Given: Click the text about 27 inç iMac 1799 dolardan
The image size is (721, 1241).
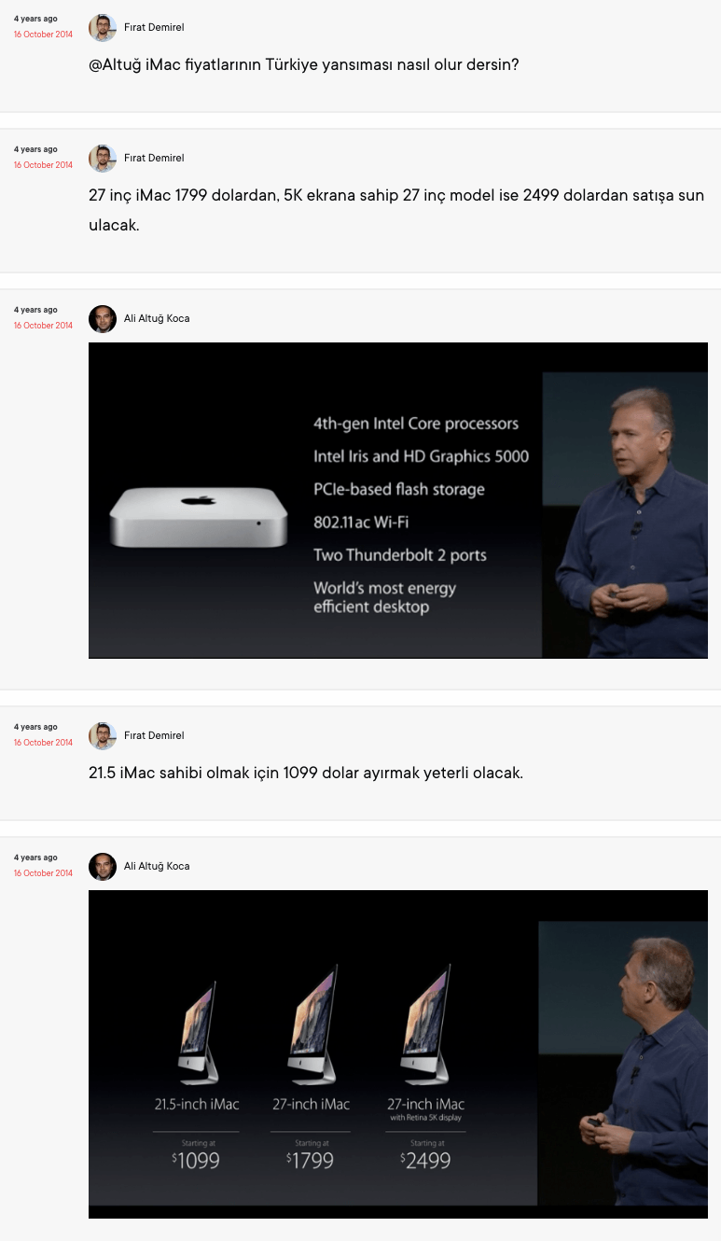Looking at the screenshot, I should [396, 210].
